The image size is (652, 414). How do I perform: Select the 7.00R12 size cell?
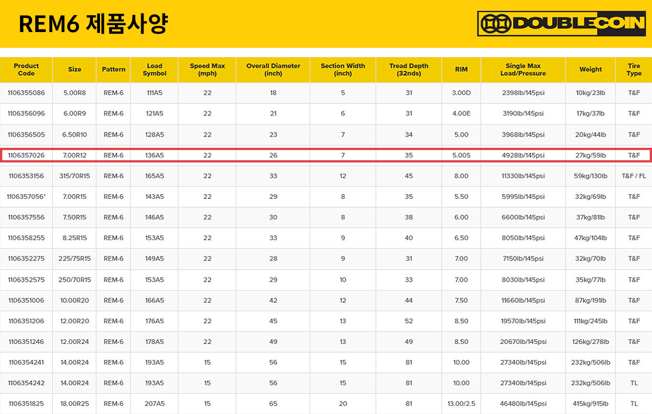point(74,155)
